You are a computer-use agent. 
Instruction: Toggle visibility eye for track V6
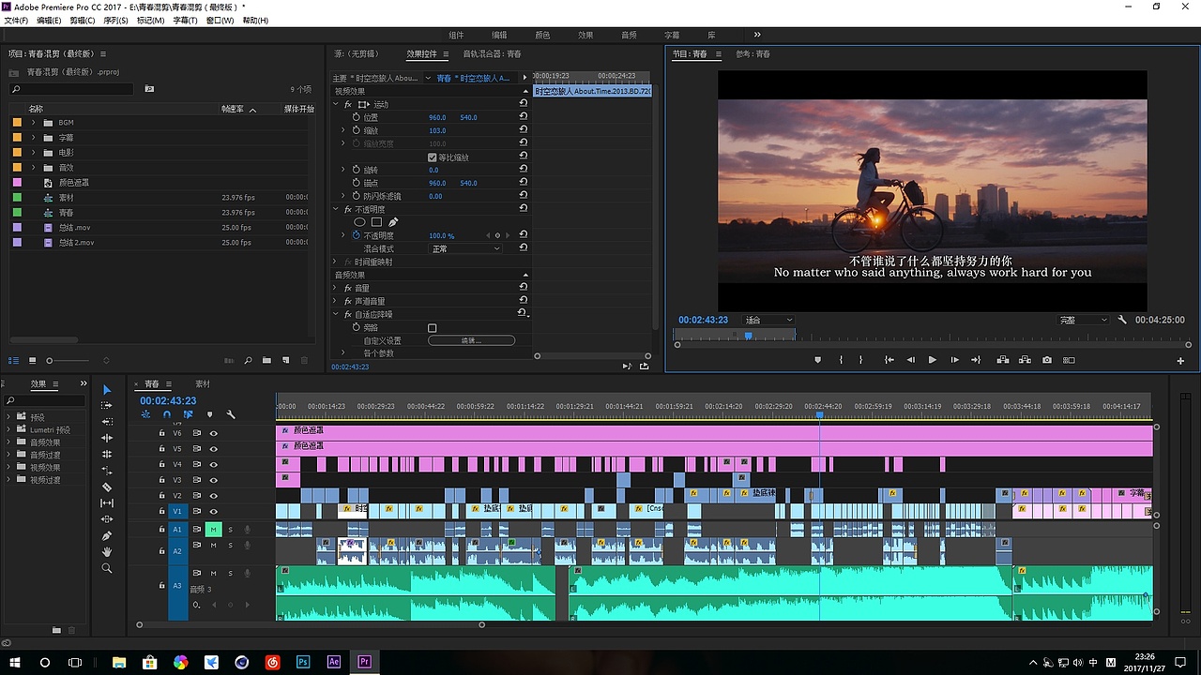pos(214,433)
